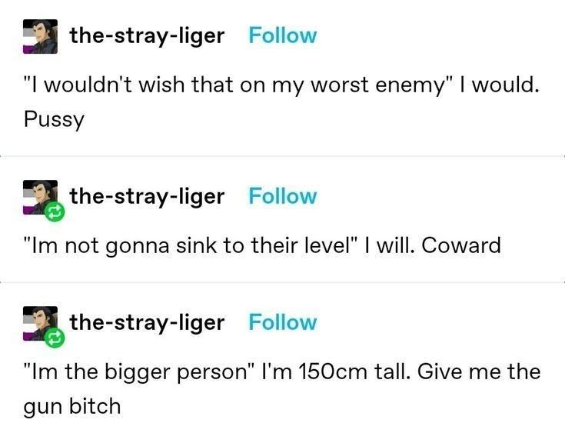The width and height of the screenshot is (565, 443).
Task: Open the-stray-liger blog from the third post username
Action: [x=147, y=322]
